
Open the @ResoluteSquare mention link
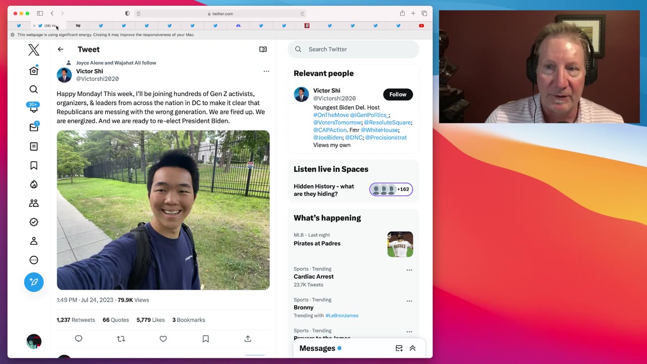click(388, 123)
